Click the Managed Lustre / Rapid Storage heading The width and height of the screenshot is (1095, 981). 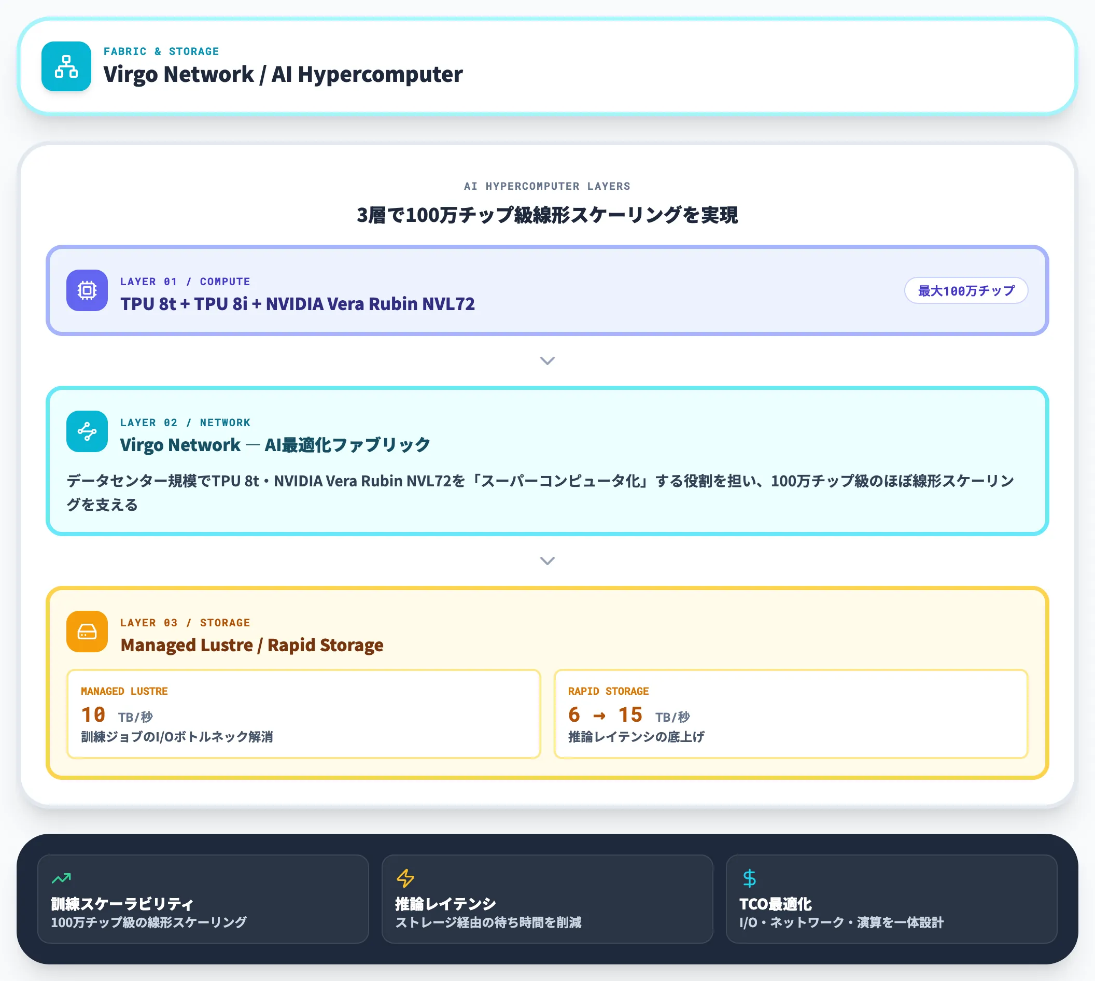click(x=251, y=644)
